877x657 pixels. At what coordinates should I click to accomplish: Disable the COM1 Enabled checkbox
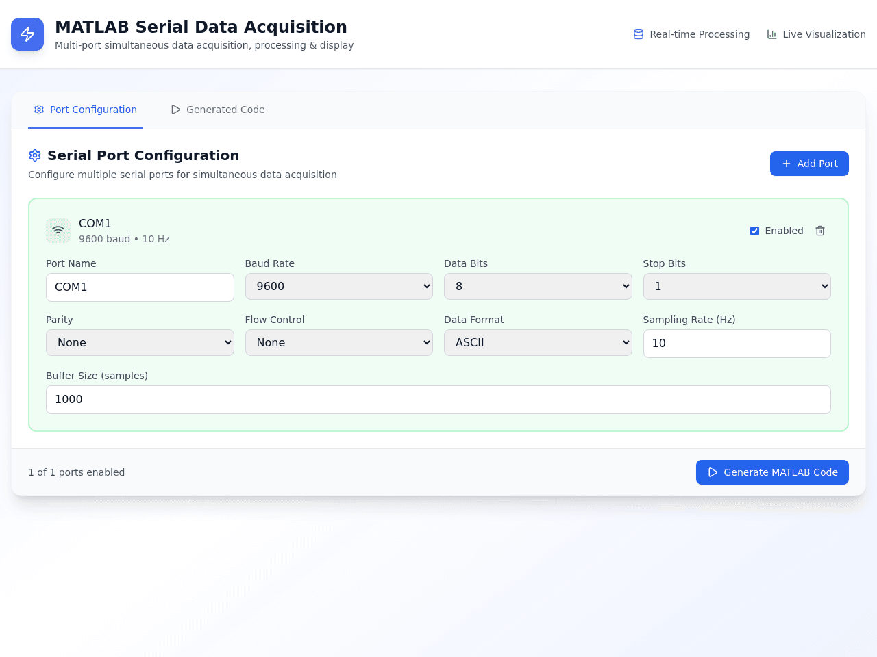[754, 231]
